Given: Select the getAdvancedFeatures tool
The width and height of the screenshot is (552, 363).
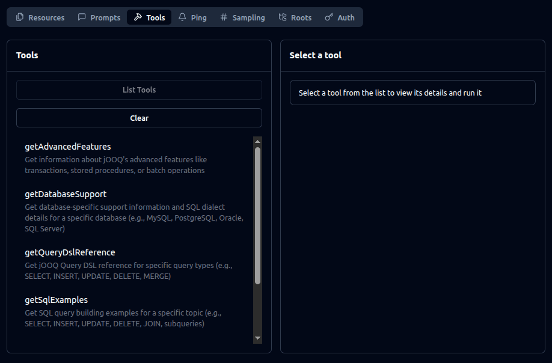Looking at the screenshot, I should pos(68,147).
